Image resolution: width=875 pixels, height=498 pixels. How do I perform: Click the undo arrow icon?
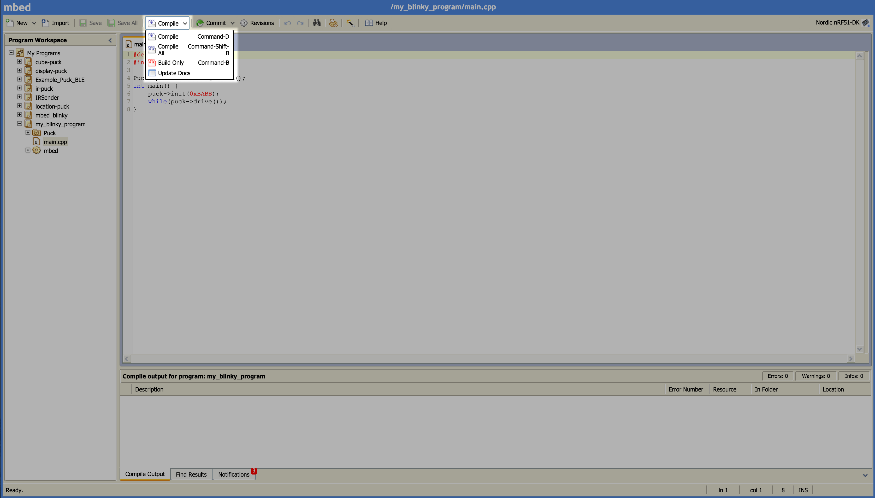tap(287, 23)
